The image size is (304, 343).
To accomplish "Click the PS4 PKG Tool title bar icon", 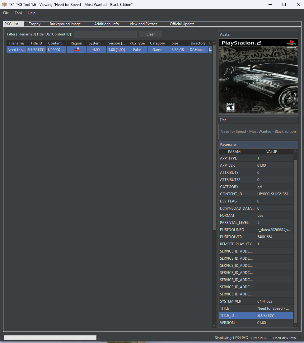I will (x=4, y=4).
